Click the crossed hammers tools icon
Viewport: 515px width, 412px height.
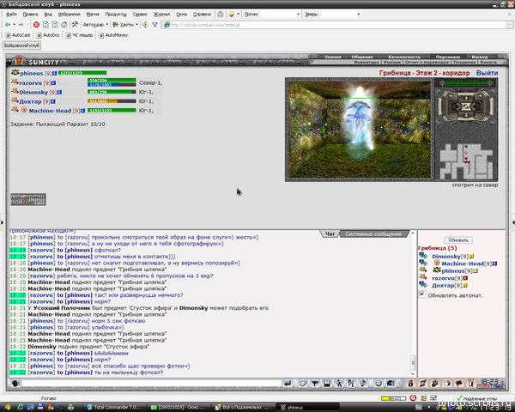pyautogui.click(x=76, y=24)
